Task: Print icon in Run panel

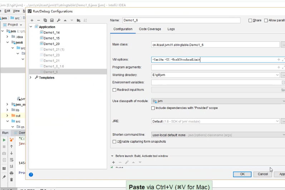Action: click(11, 173)
